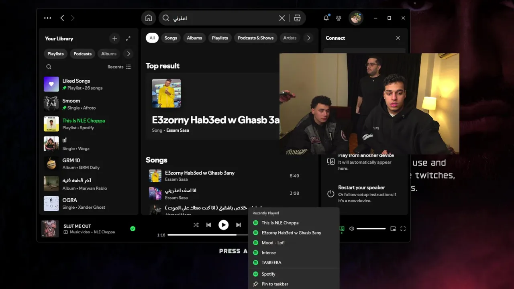
Task: Show more search filters chevron
Action: [x=308, y=38]
